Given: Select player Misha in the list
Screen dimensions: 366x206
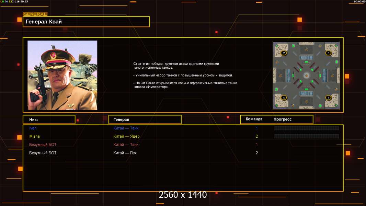Looking at the screenshot, I should coord(34,136).
